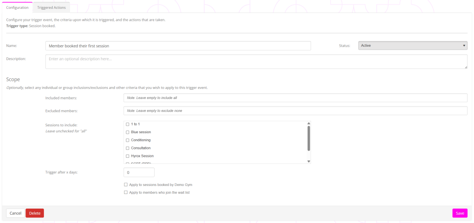The width and height of the screenshot is (474, 223).
Task: Toggle the Hyrox Session checkbox
Action: 128,156
